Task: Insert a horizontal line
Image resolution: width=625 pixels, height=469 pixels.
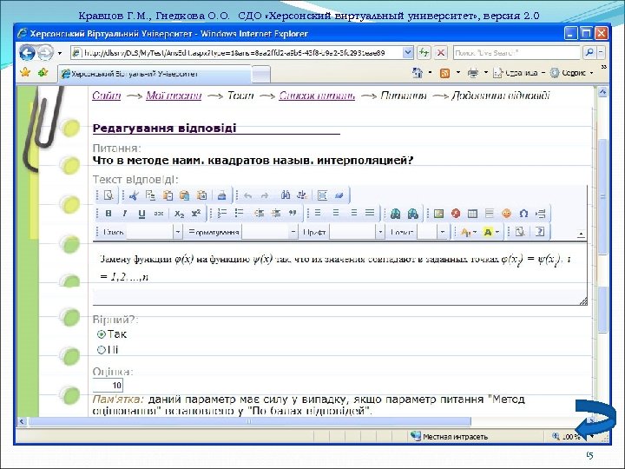Action: pos(490,214)
